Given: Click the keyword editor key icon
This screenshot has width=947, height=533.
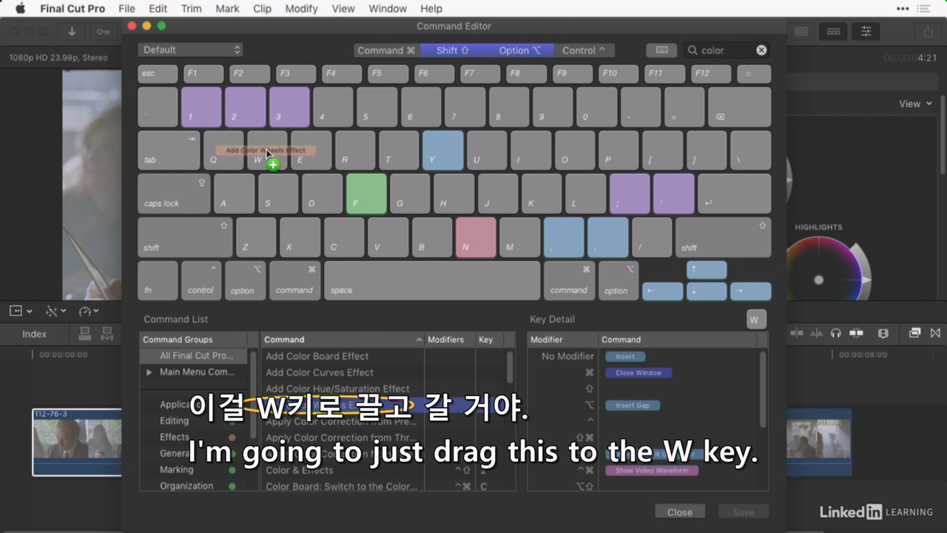Looking at the screenshot, I should coord(104,32).
